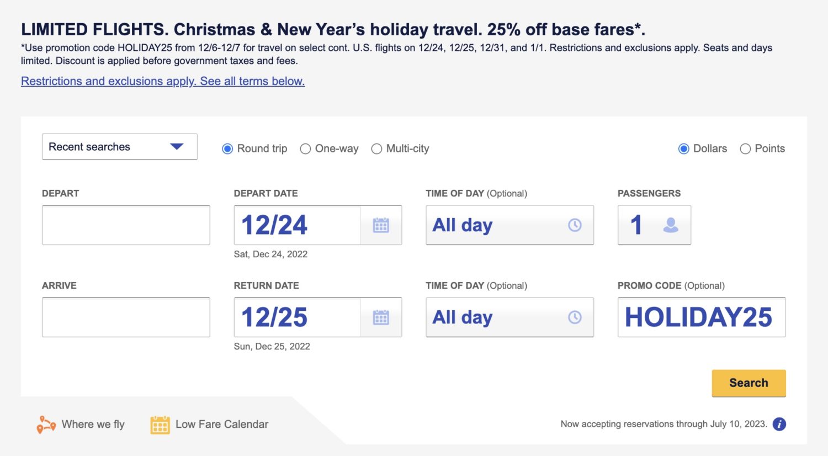This screenshot has height=456, width=828.
Task: Click the info icon next to reservation notice
Action: pyautogui.click(x=779, y=424)
